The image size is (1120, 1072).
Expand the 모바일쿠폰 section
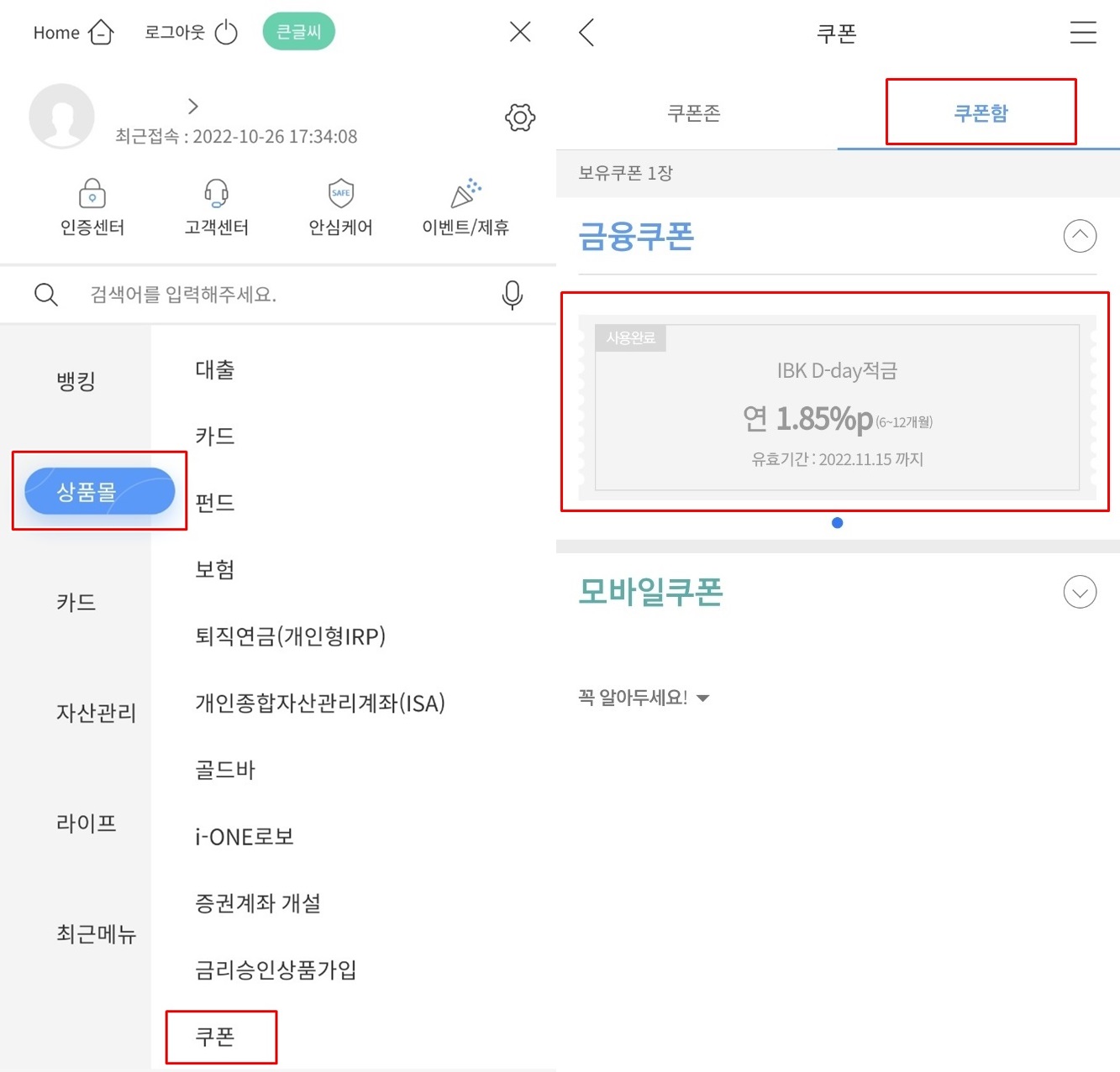tap(1081, 592)
